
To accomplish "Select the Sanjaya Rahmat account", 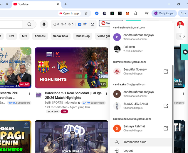I will coord(141,128).
